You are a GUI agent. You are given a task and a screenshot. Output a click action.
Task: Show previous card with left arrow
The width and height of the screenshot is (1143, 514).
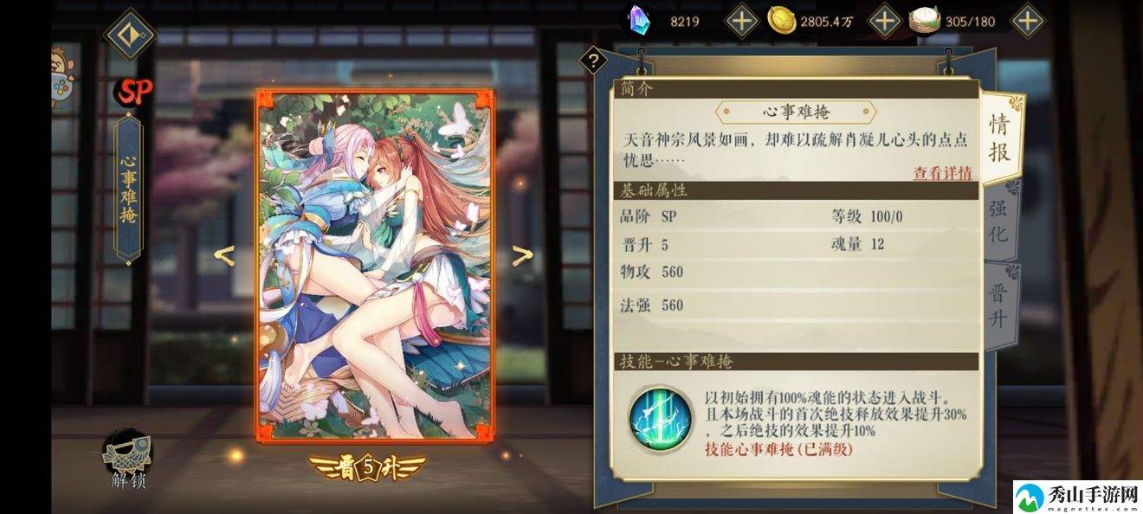click(224, 255)
